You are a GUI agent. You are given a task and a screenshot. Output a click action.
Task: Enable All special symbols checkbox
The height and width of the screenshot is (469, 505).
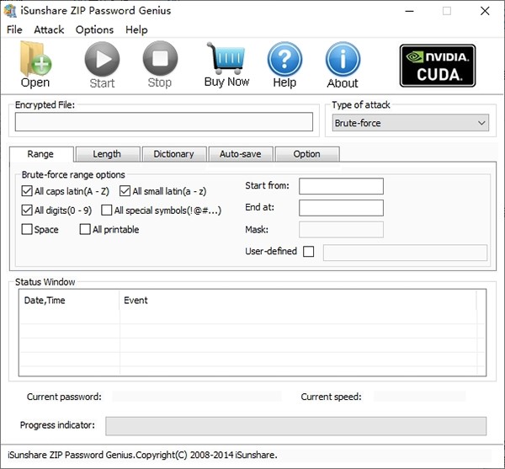click(x=107, y=210)
